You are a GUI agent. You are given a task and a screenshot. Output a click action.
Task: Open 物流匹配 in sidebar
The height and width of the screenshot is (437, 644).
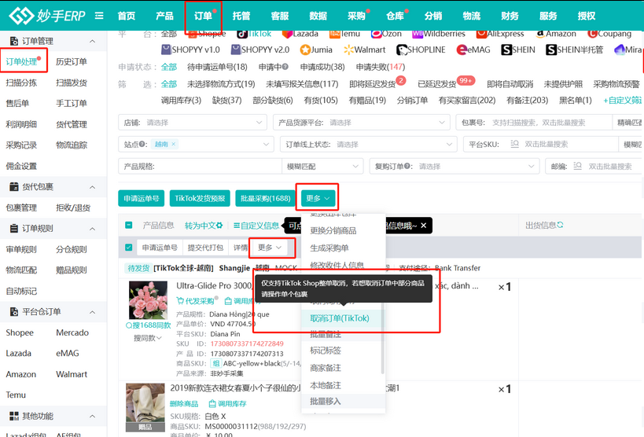point(21,270)
